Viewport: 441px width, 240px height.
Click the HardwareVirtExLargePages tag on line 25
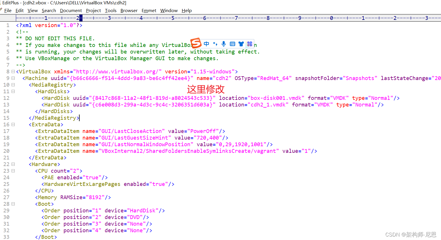[x=108, y=184]
